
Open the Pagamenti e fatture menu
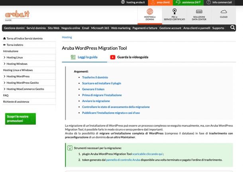[x=145, y=28]
